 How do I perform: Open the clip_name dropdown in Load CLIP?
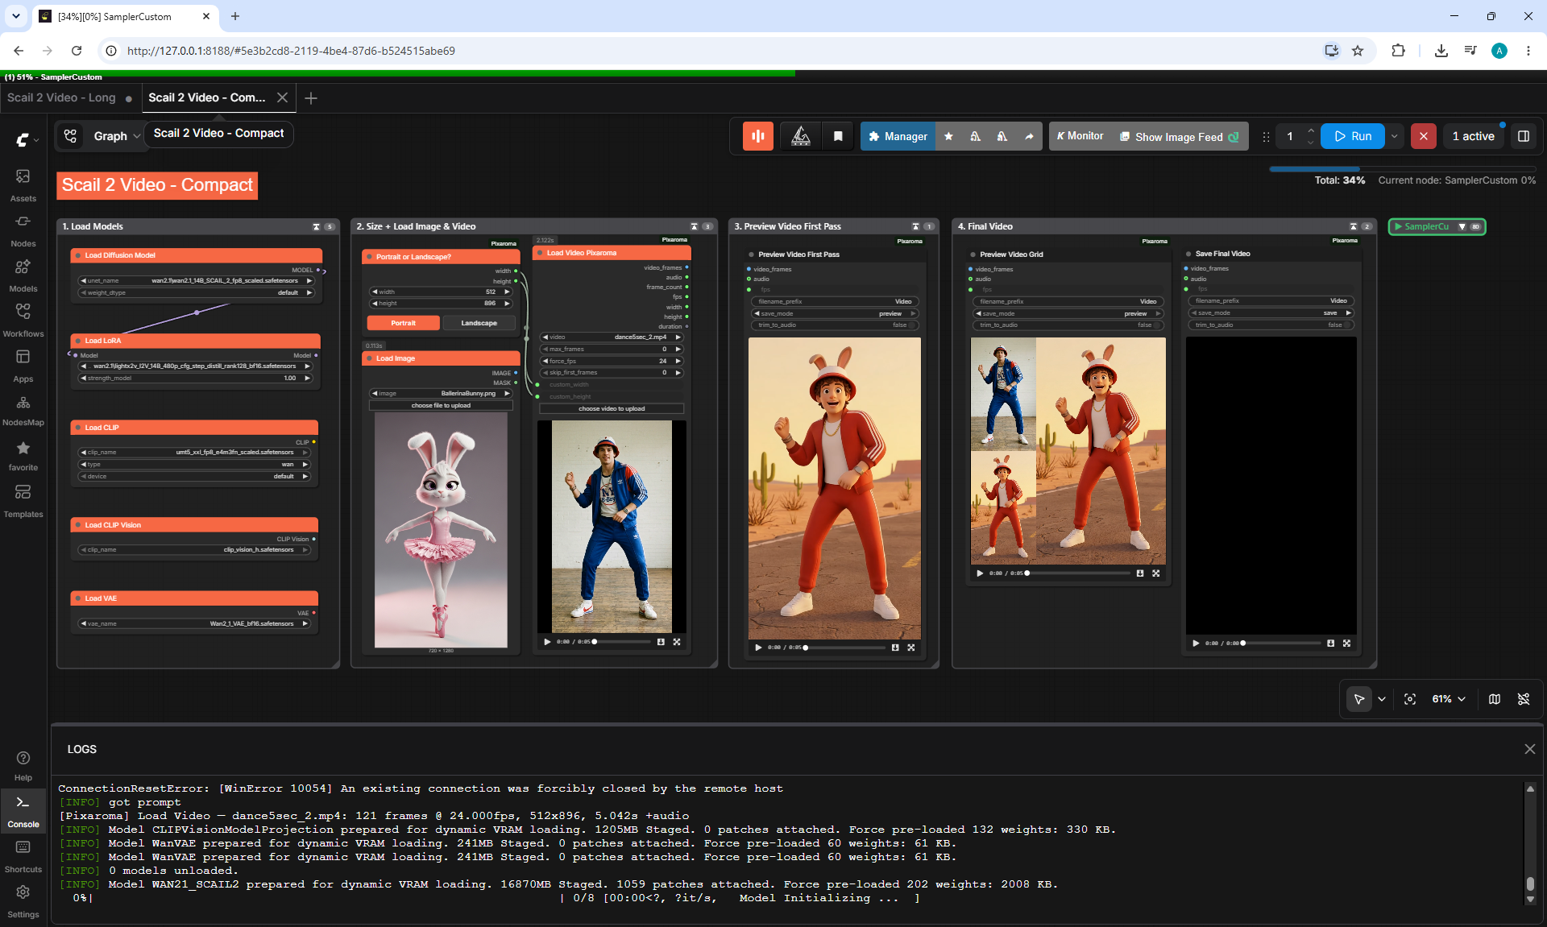point(194,453)
